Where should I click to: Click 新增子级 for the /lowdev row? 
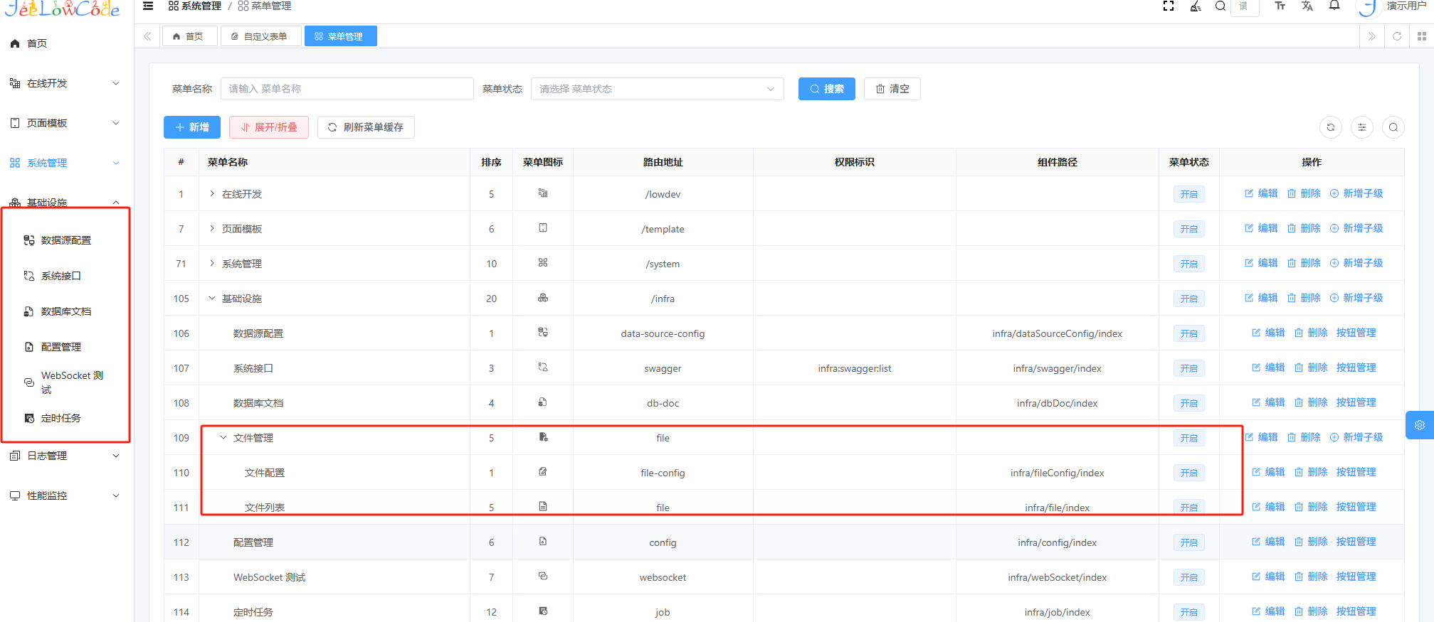(x=1356, y=193)
